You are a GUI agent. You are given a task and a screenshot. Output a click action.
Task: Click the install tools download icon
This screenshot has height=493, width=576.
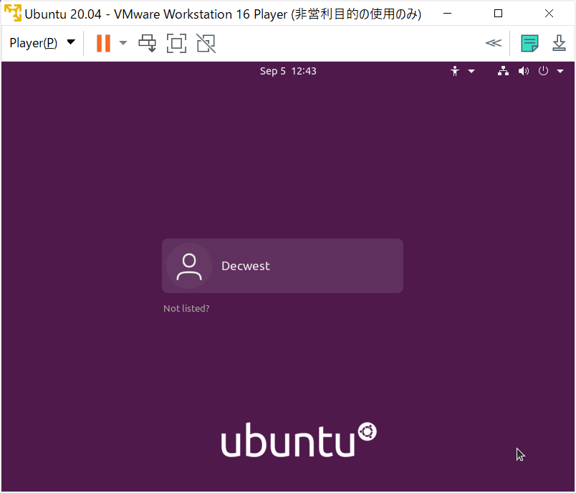pyautogui.click(x=559, y=43)
